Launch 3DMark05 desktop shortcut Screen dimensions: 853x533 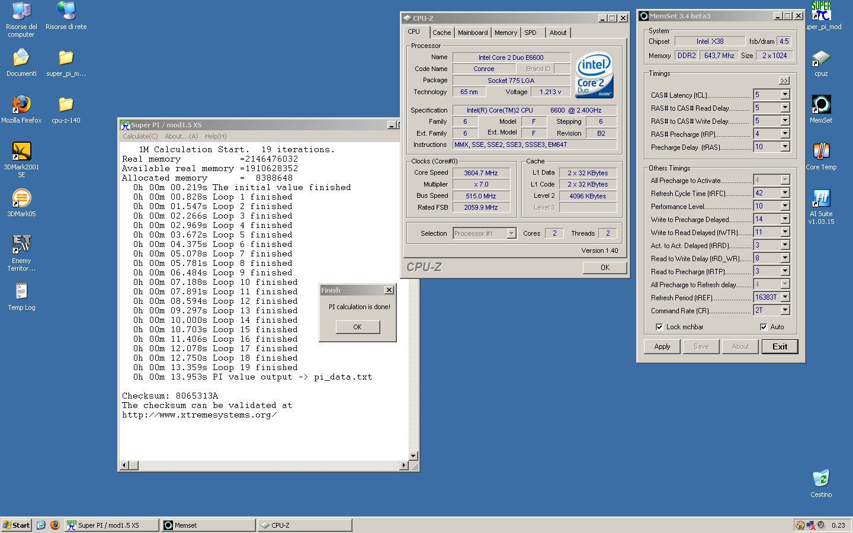21,203
